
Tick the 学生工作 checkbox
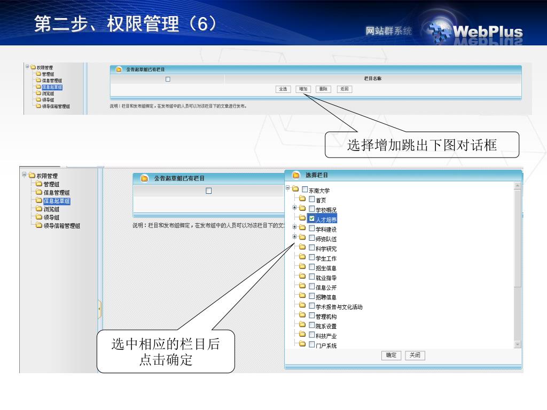(x=312, y=258)
